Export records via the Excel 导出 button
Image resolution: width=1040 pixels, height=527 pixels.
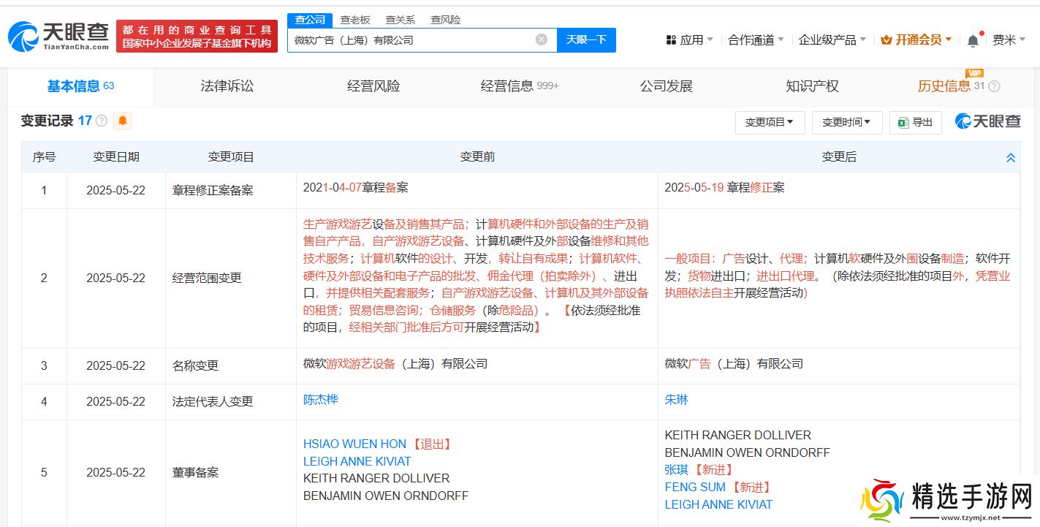coord(915,122)
